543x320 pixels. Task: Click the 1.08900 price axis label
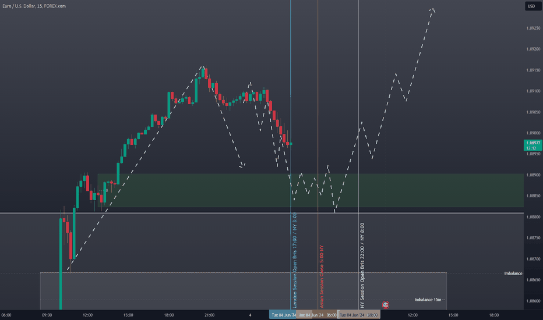point(533,175)
